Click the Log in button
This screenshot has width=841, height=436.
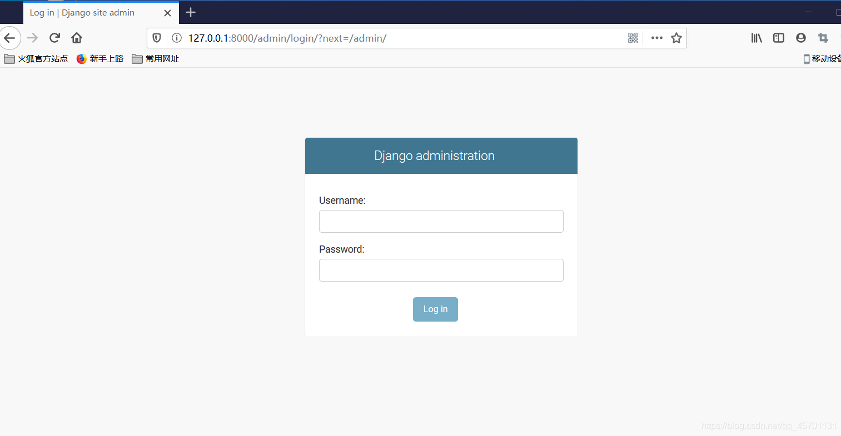(x=435, y=309)
